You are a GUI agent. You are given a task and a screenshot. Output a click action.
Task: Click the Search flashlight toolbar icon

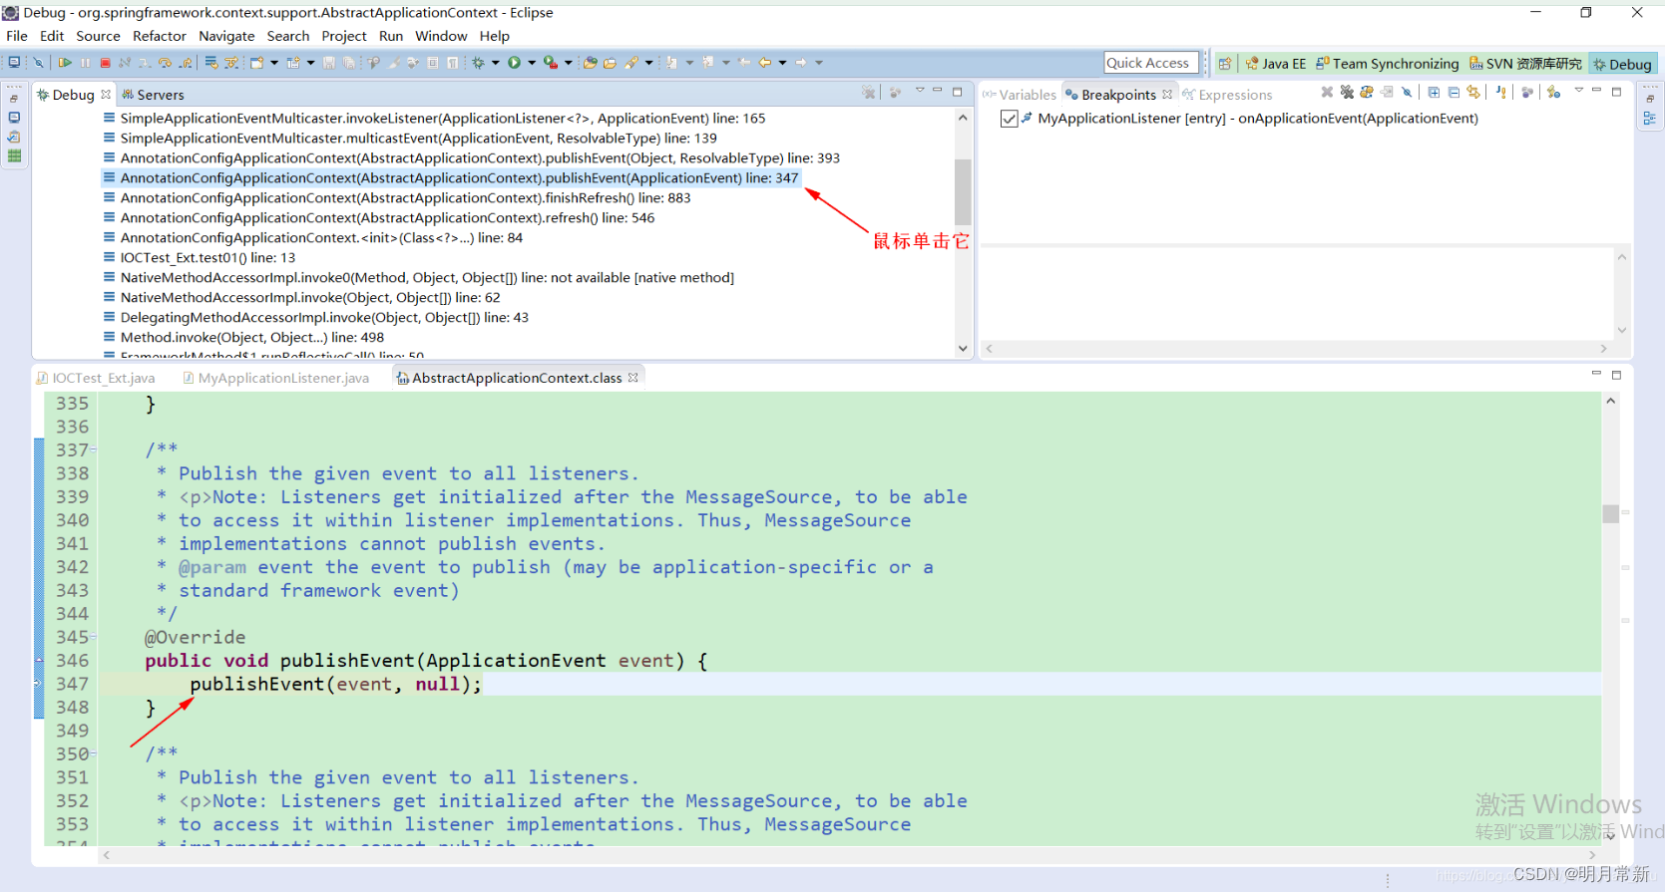point(630,63)
